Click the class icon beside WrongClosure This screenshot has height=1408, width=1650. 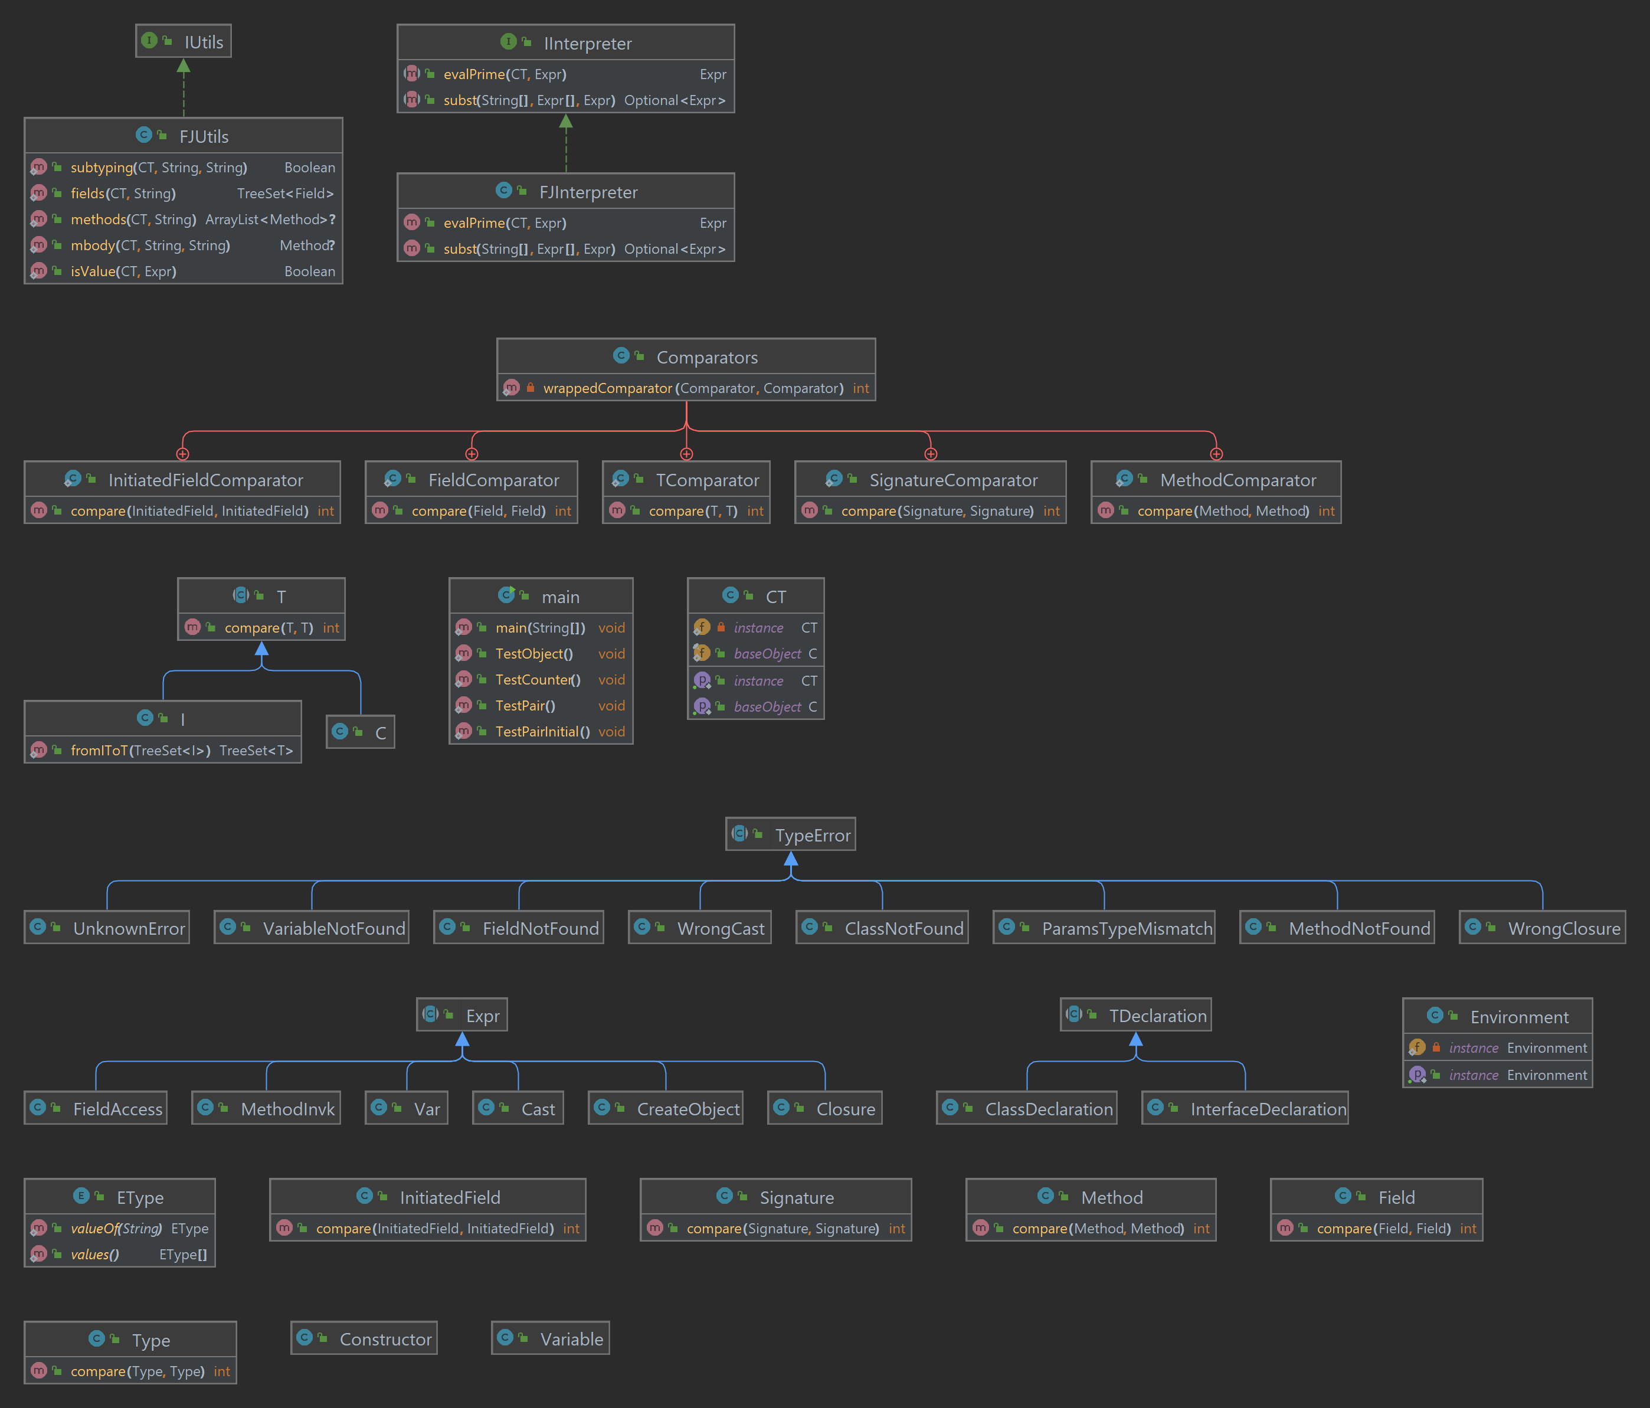(x=1473, y=927)
